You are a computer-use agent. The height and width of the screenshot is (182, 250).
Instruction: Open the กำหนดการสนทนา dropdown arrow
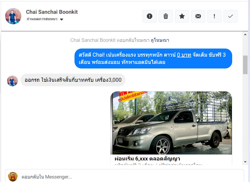tap(62, 19)
